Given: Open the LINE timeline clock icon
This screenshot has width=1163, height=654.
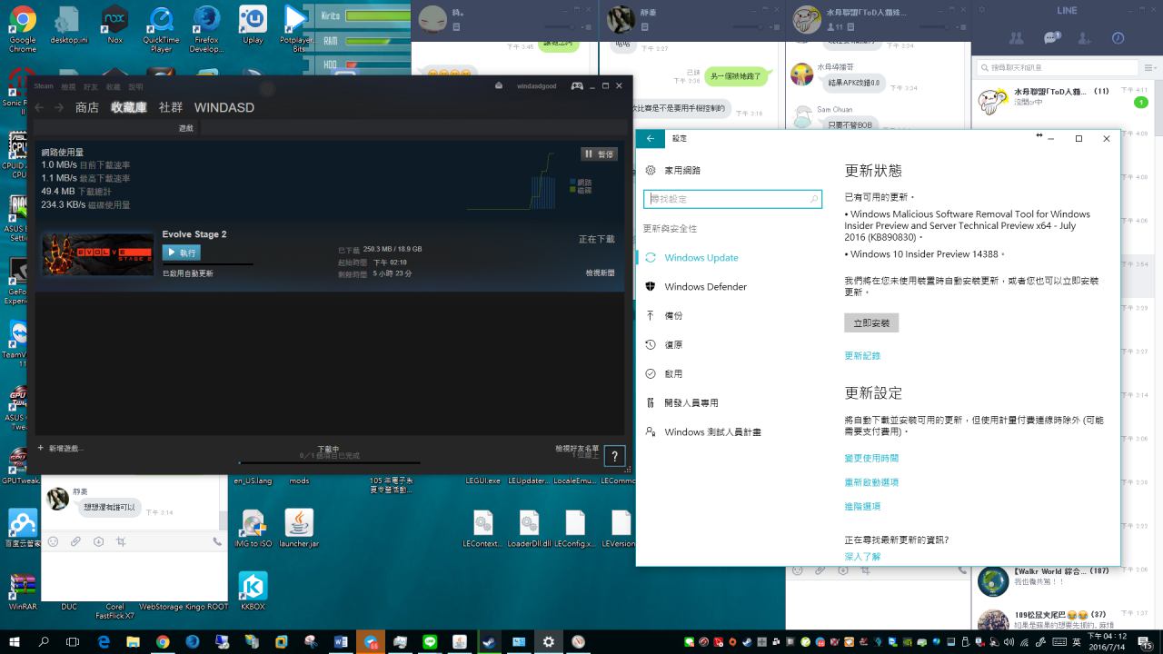Looking at the screenshot, I should tap(1118, 38).
